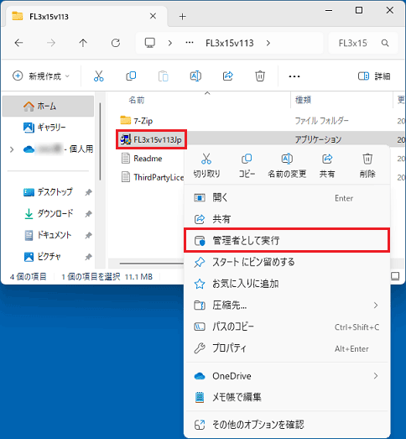The image size is (406, 439).
Task: Open ピクチャ in navigation pane
Action: (x=48, y=256)
